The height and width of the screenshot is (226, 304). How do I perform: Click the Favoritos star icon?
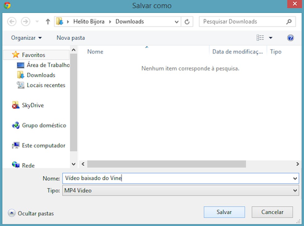[15, 55]
